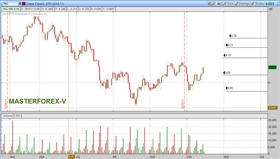Click the link circle icon left of symbol
This screenshot has height=159, width=280.
(1, 4)
